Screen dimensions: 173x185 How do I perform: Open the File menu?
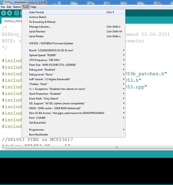(3, 7)
